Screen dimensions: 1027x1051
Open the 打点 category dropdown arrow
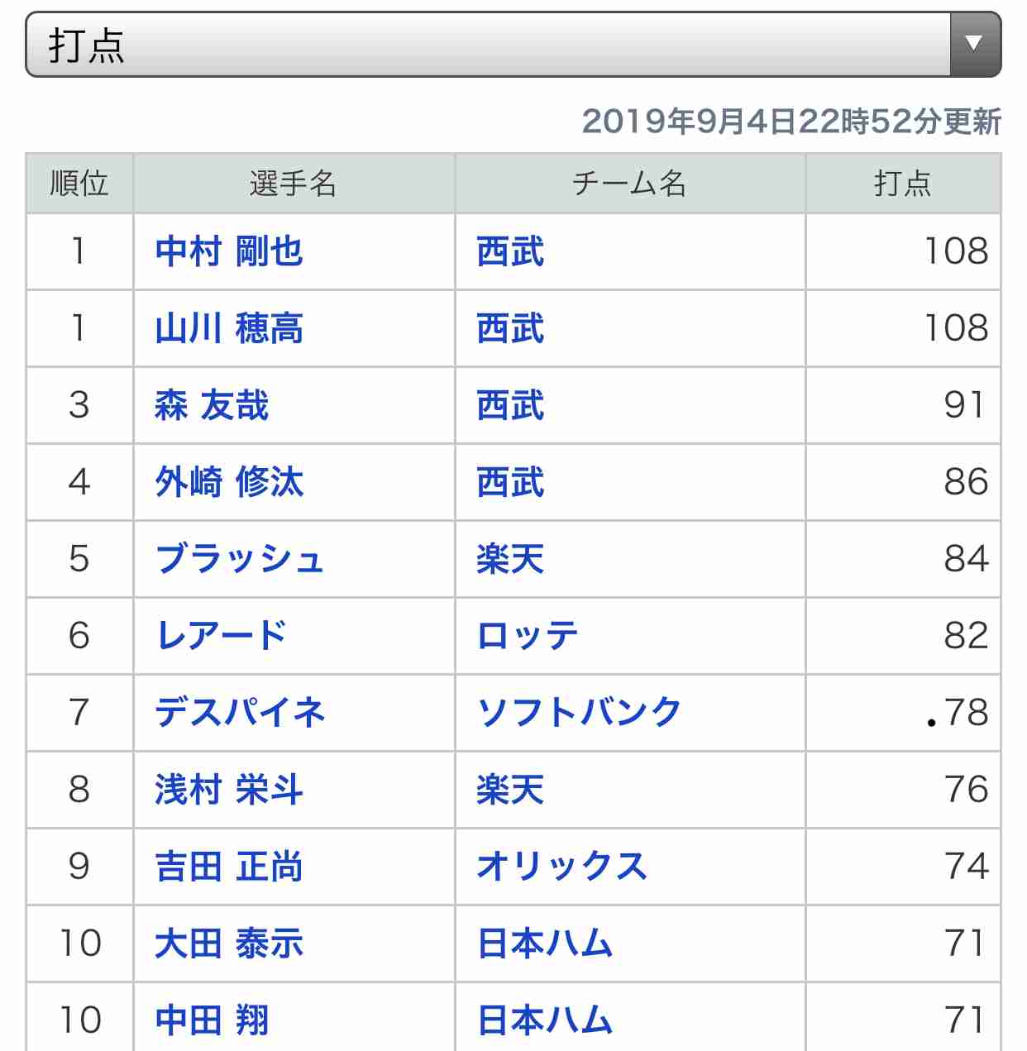click(975, 45)
